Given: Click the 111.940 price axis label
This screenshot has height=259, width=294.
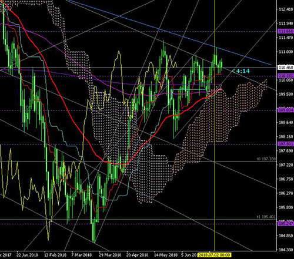Looking at the screenshot, I should point(286,23).
